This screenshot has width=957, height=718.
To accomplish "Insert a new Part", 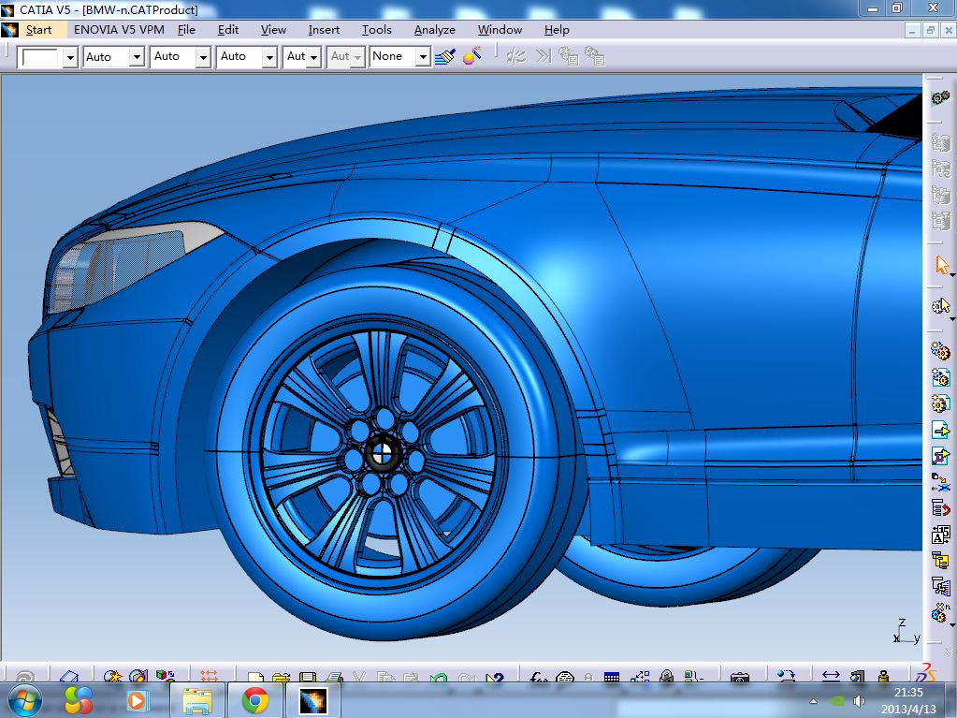I will (940, 403).
